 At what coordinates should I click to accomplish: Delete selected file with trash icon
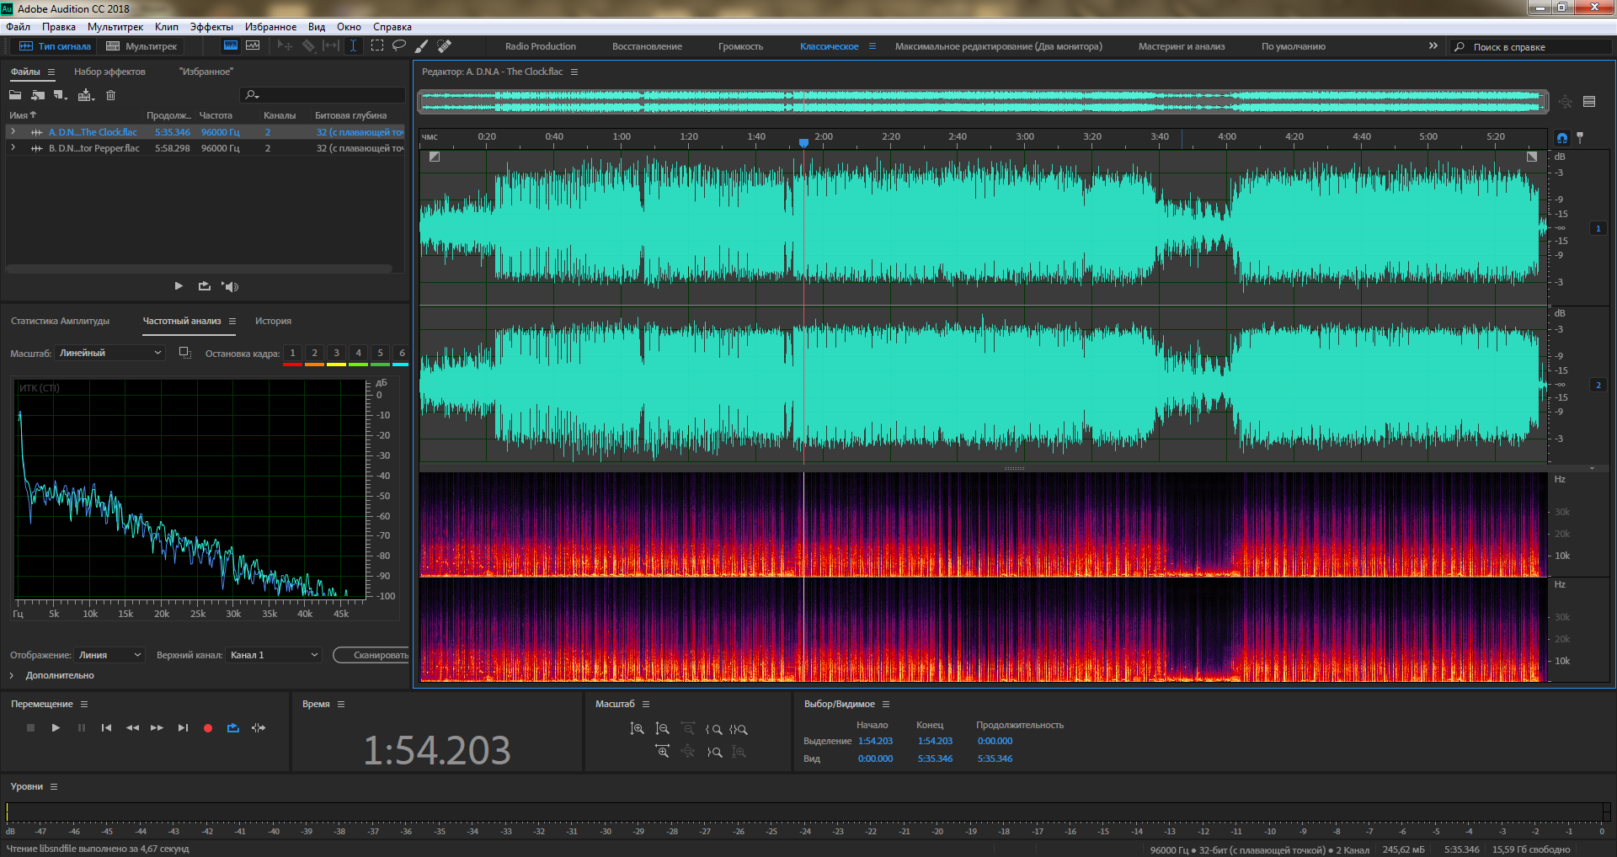click(110, 95)
